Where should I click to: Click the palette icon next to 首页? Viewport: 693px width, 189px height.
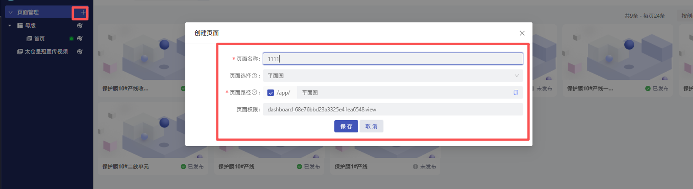(80, 39)
